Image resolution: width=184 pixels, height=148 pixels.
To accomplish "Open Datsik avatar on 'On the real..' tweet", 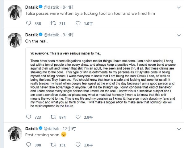I will [15, 40].
